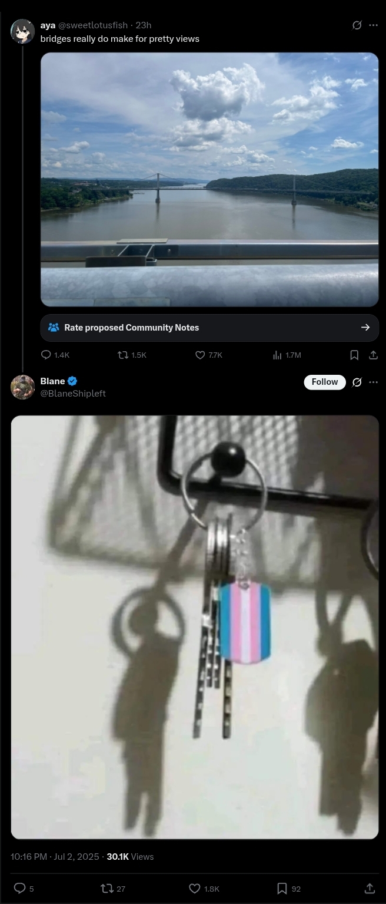Like aya's tweet with 7.7K likes
This screenshot has height=904, width=386.
click(200, 355)
